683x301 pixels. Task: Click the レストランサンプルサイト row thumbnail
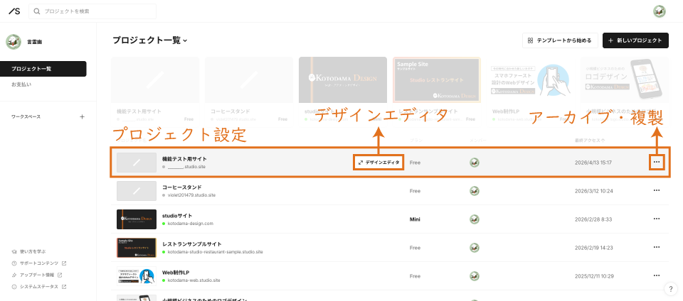tap(137, 248)
